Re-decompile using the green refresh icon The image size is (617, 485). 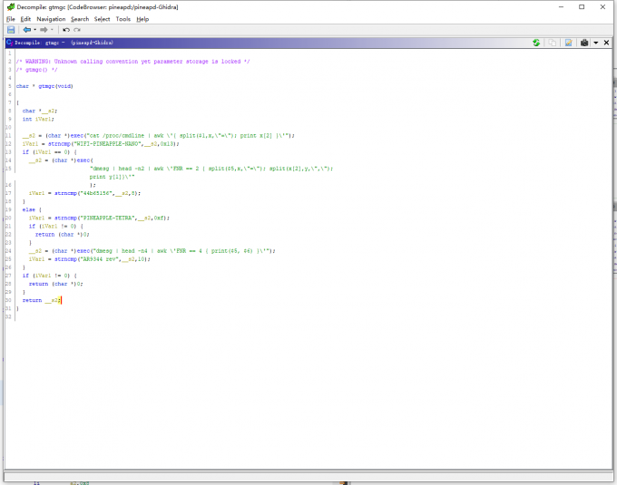point(536,43)
